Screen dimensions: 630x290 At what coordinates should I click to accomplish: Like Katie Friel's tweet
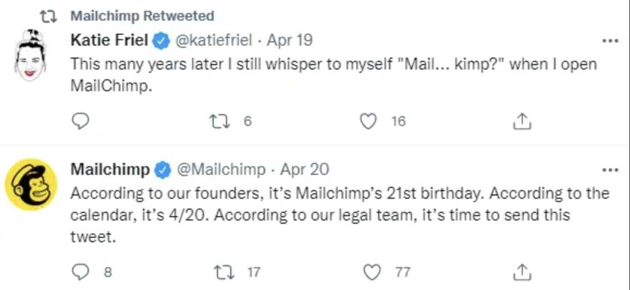tap(369, 121)
